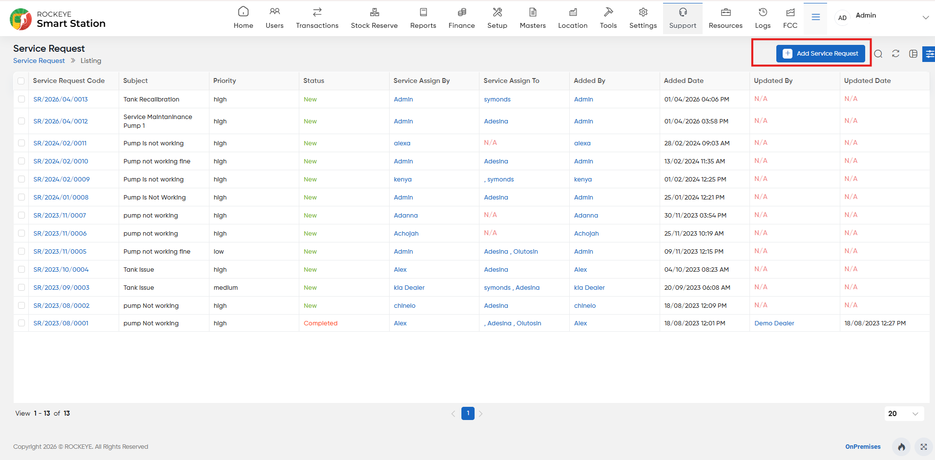Toggle fullscreen expand icon in footer
Screen dimensions: 935x460
coord(923,447)
